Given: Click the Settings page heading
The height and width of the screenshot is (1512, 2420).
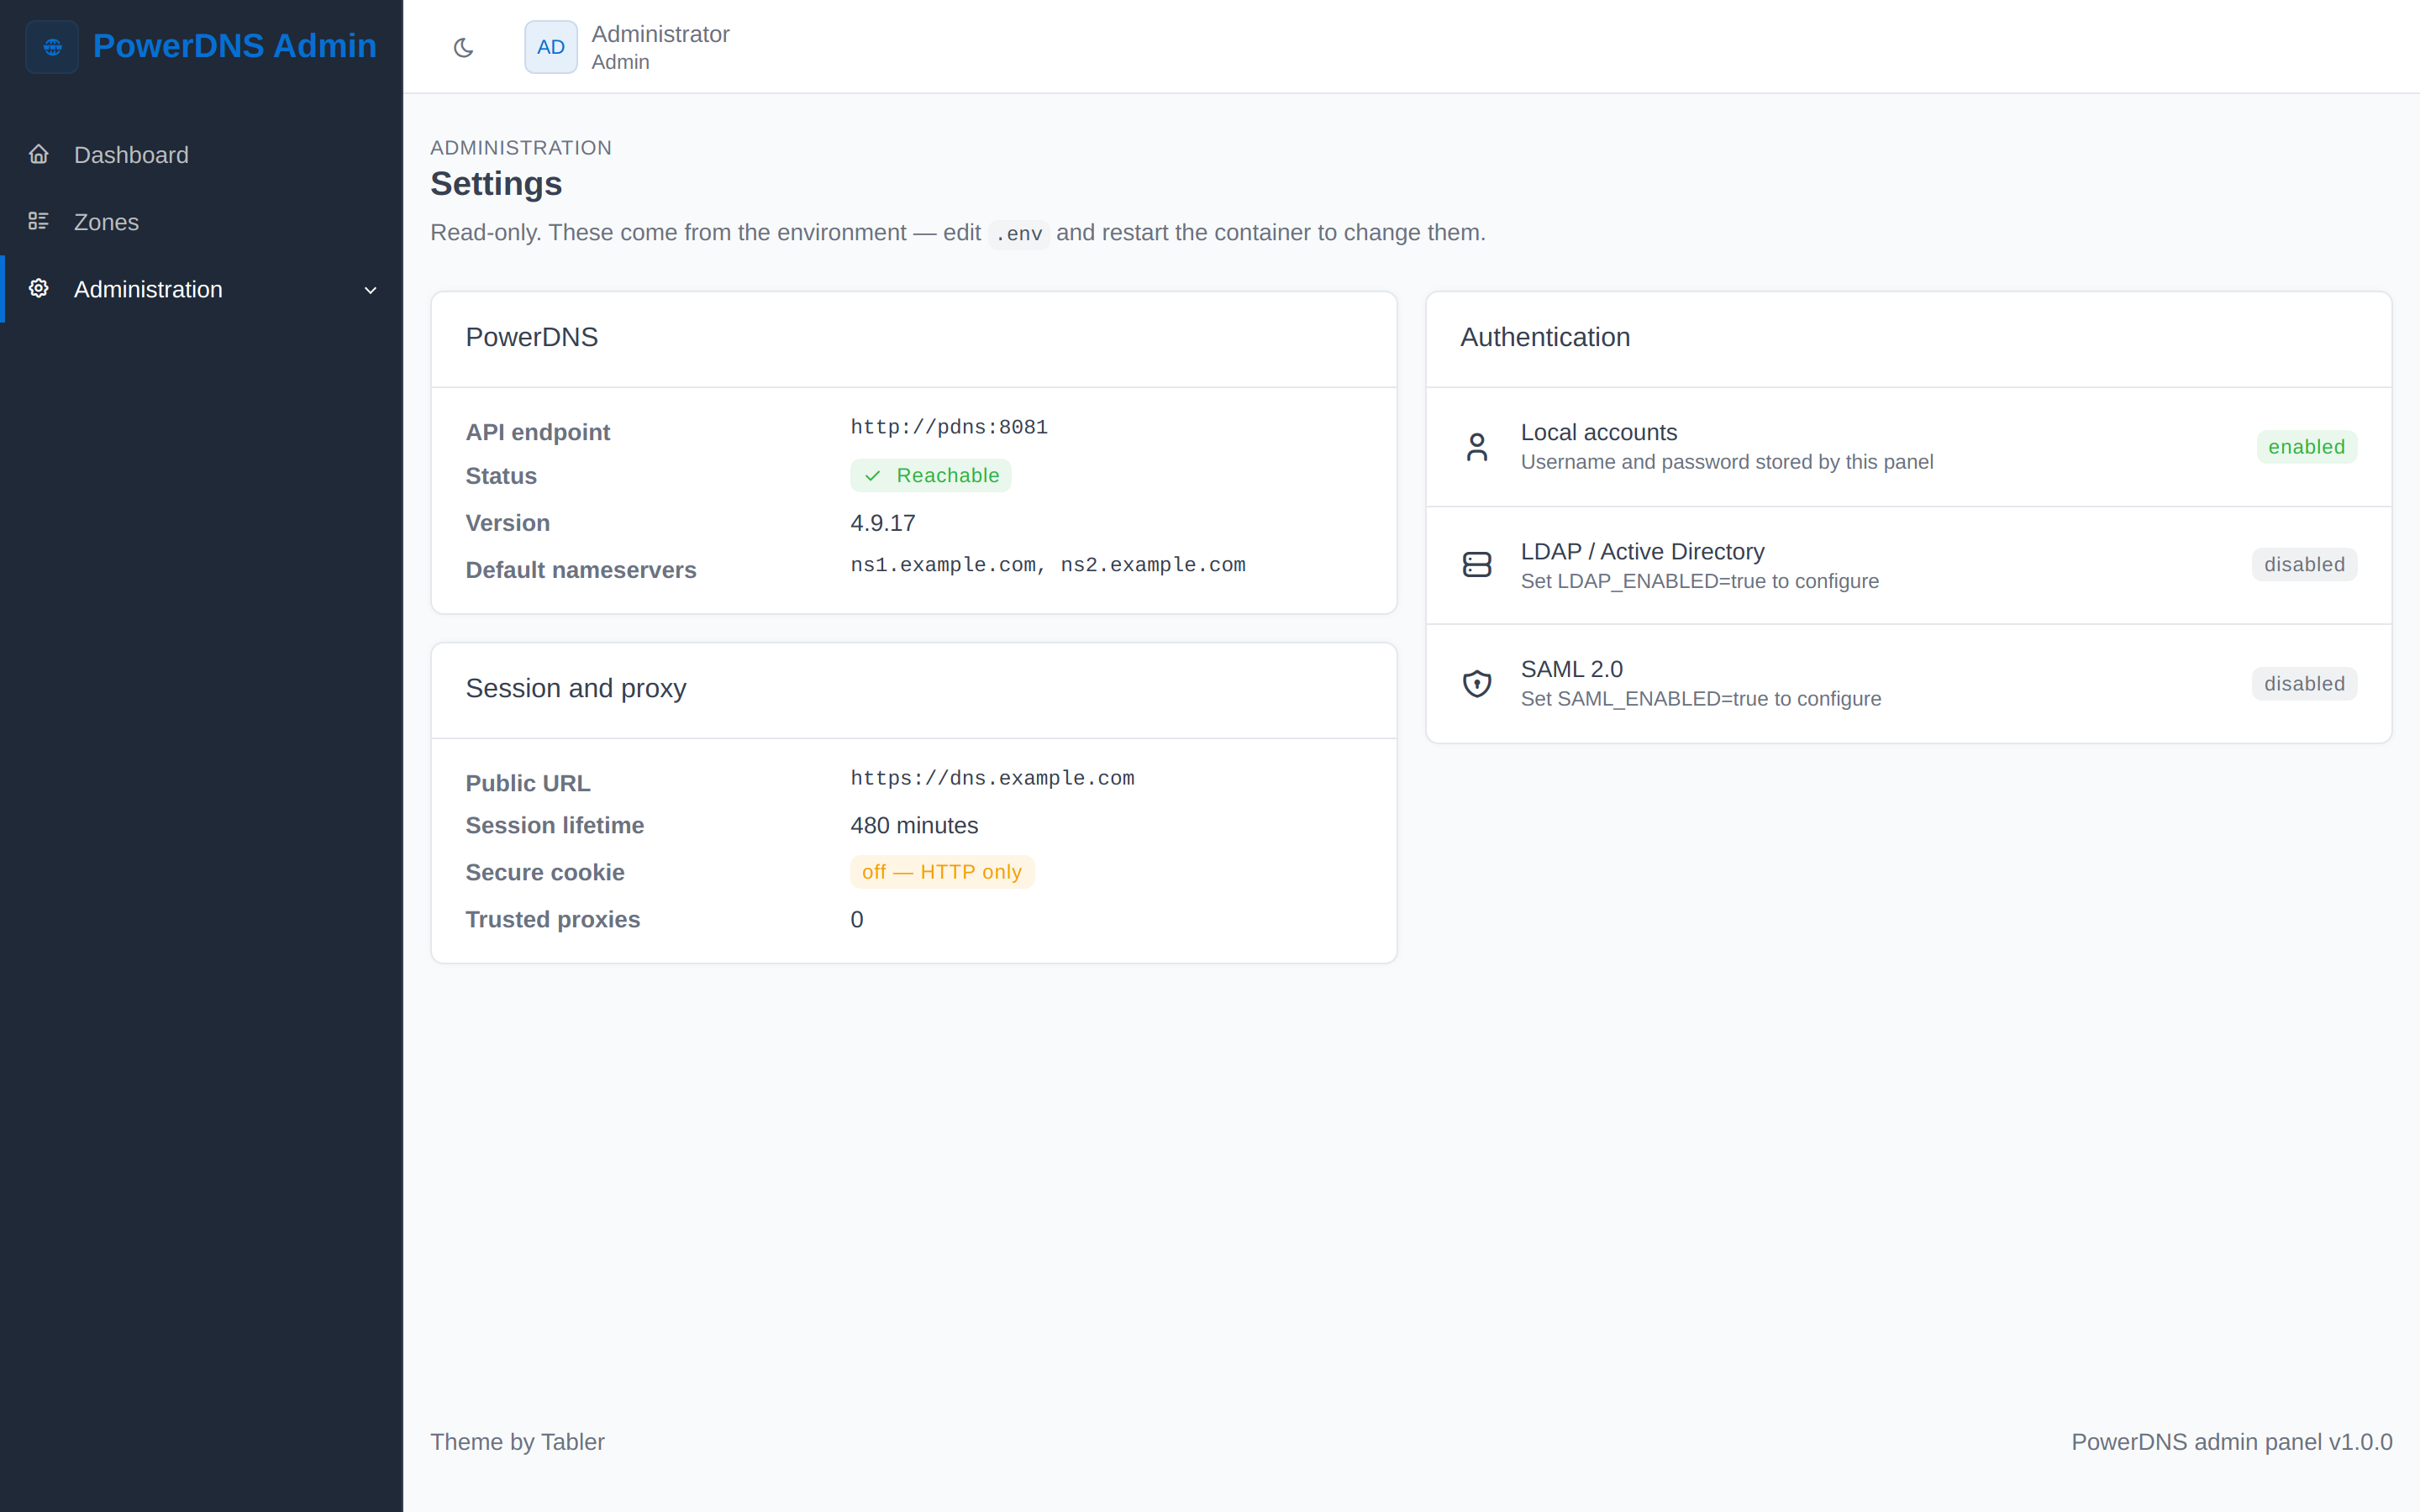Looking at the screenshot, I should click(496, 184).
